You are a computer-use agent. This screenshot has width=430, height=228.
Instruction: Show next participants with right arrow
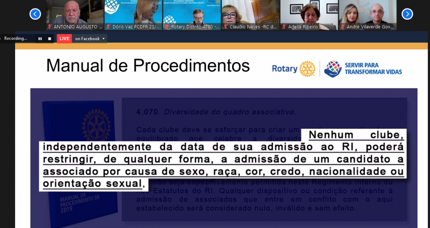(407, 14)
